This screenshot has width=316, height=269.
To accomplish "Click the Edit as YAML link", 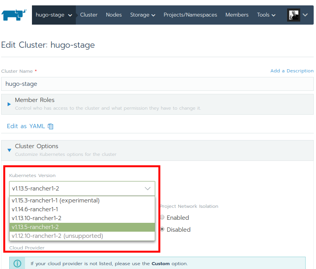I will tap(26, 126).
